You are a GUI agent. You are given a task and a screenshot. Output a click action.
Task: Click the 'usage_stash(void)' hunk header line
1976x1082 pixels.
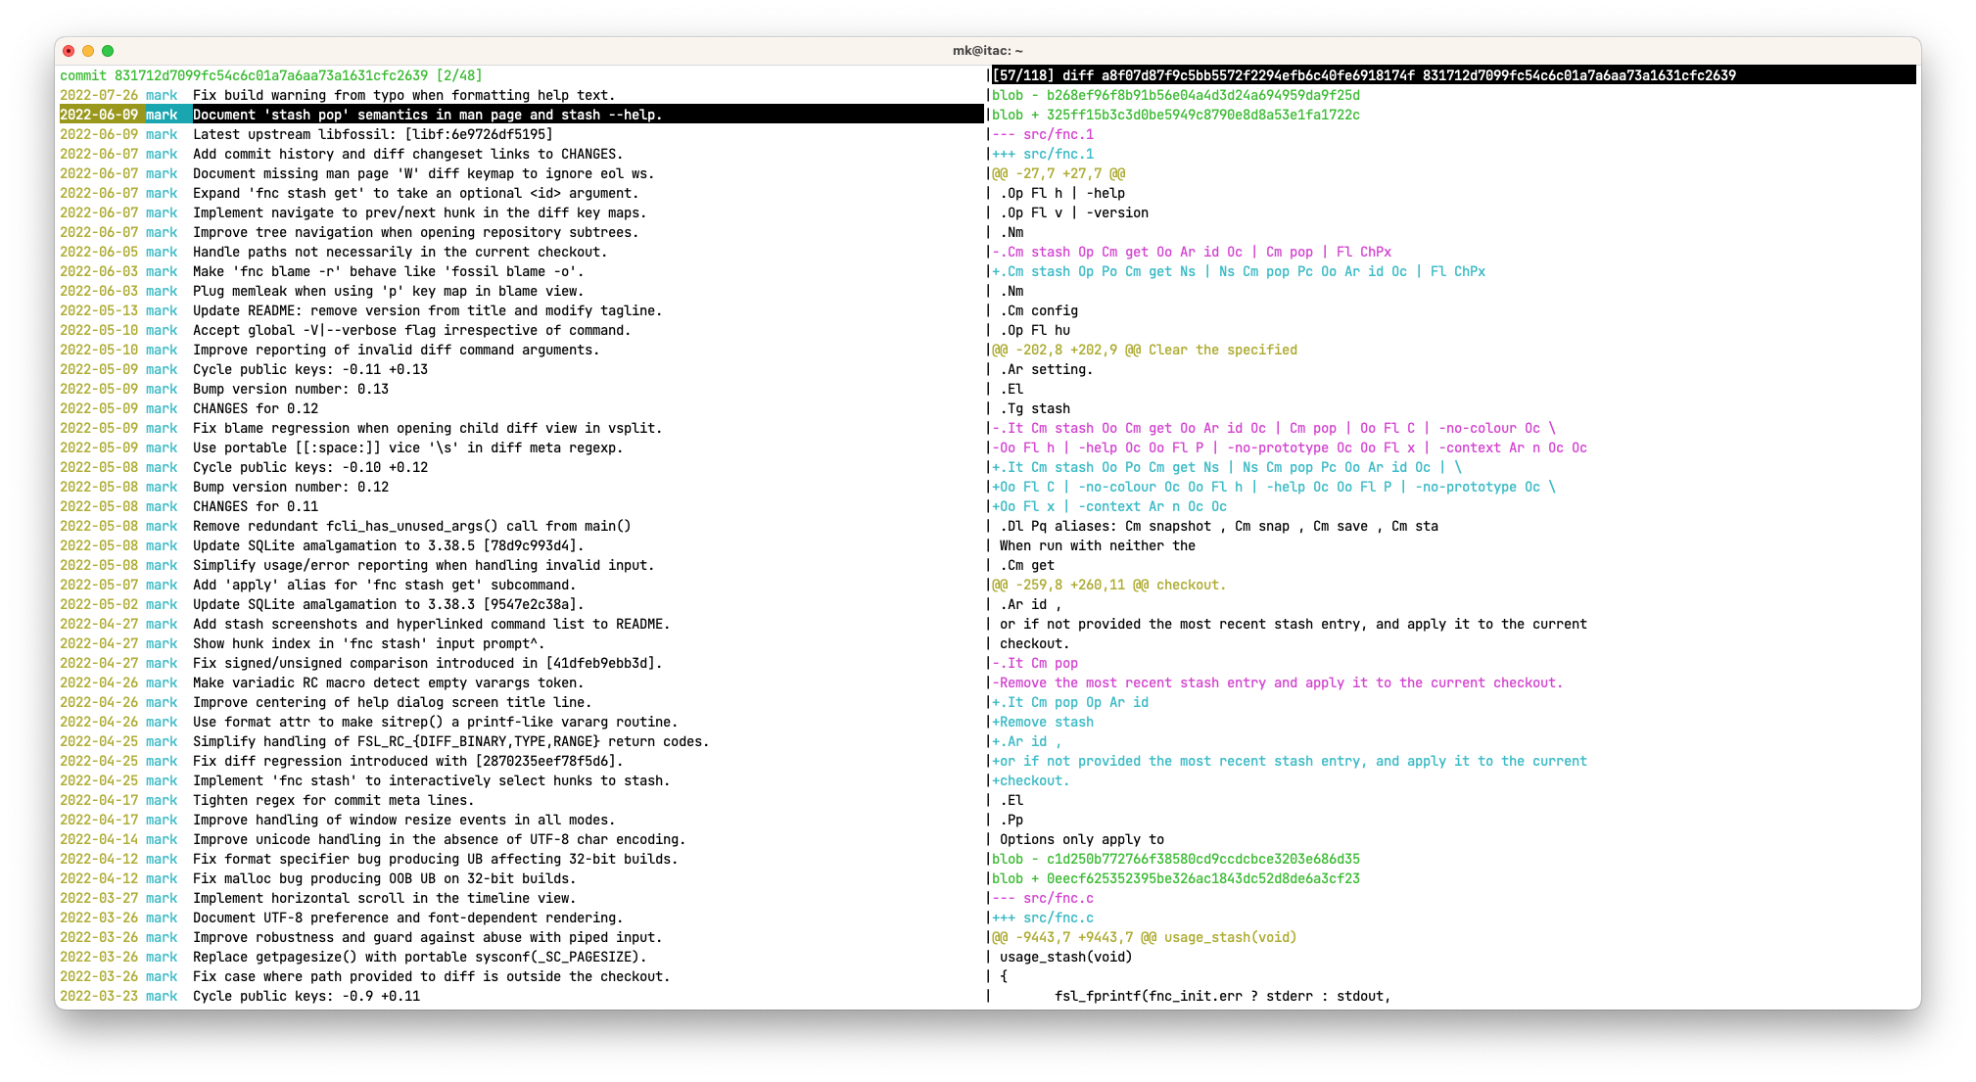(1145, 937)
